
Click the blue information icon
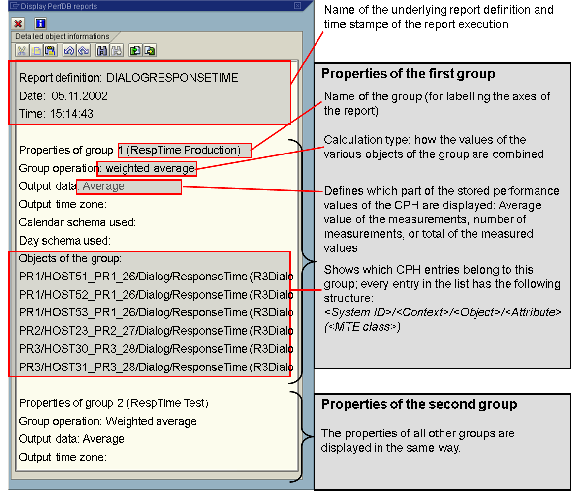click(40, 24)
